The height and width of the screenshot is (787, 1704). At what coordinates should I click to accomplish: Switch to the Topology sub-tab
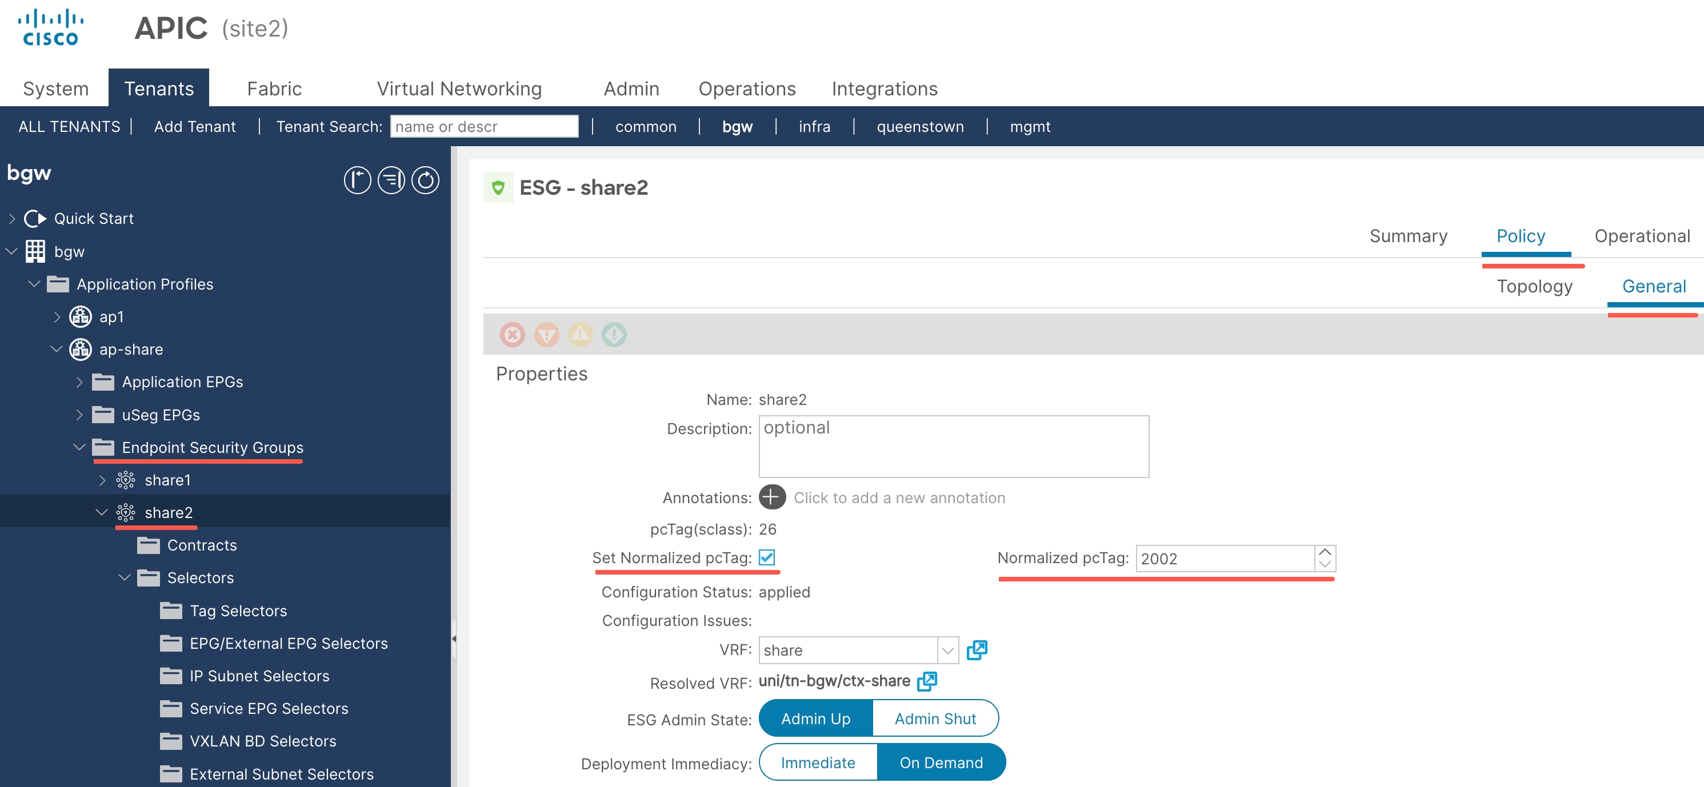point(1534,286)
